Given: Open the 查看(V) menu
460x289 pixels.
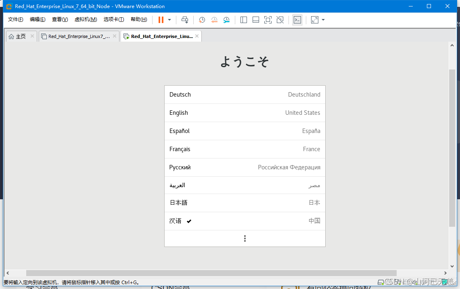Looking at the screenshot, I should (60, 19).
